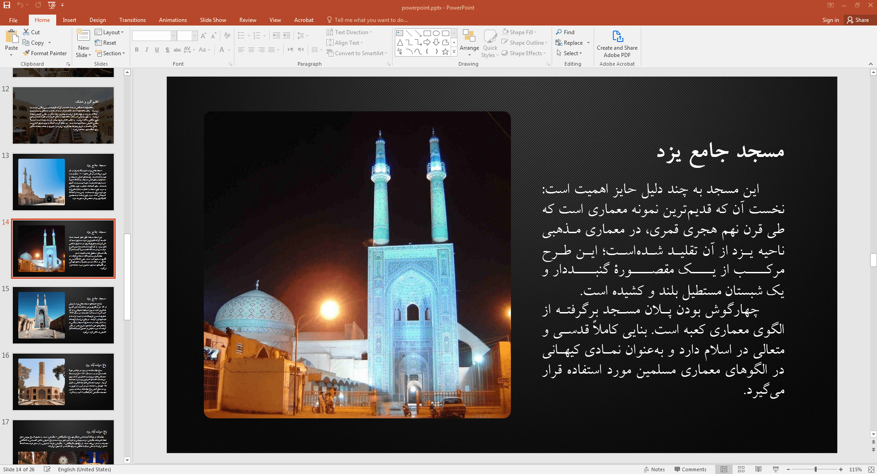Toggle align text right

click(x=261, y=50)
